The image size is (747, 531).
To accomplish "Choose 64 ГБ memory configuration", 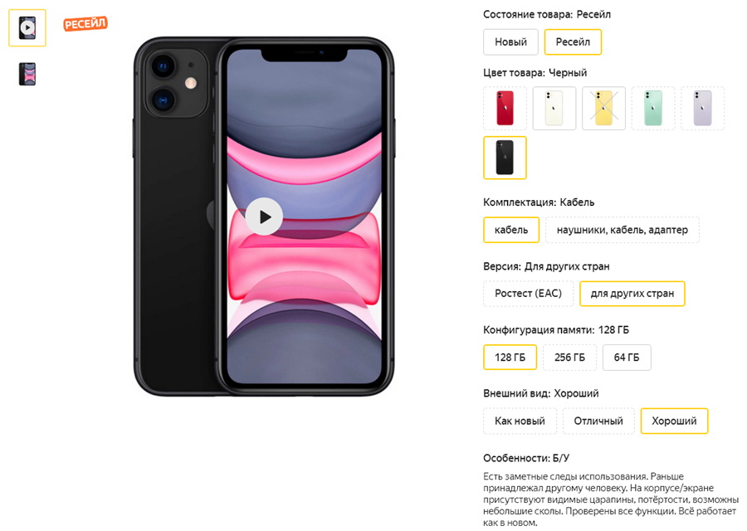I will click(x=627, y=357).
